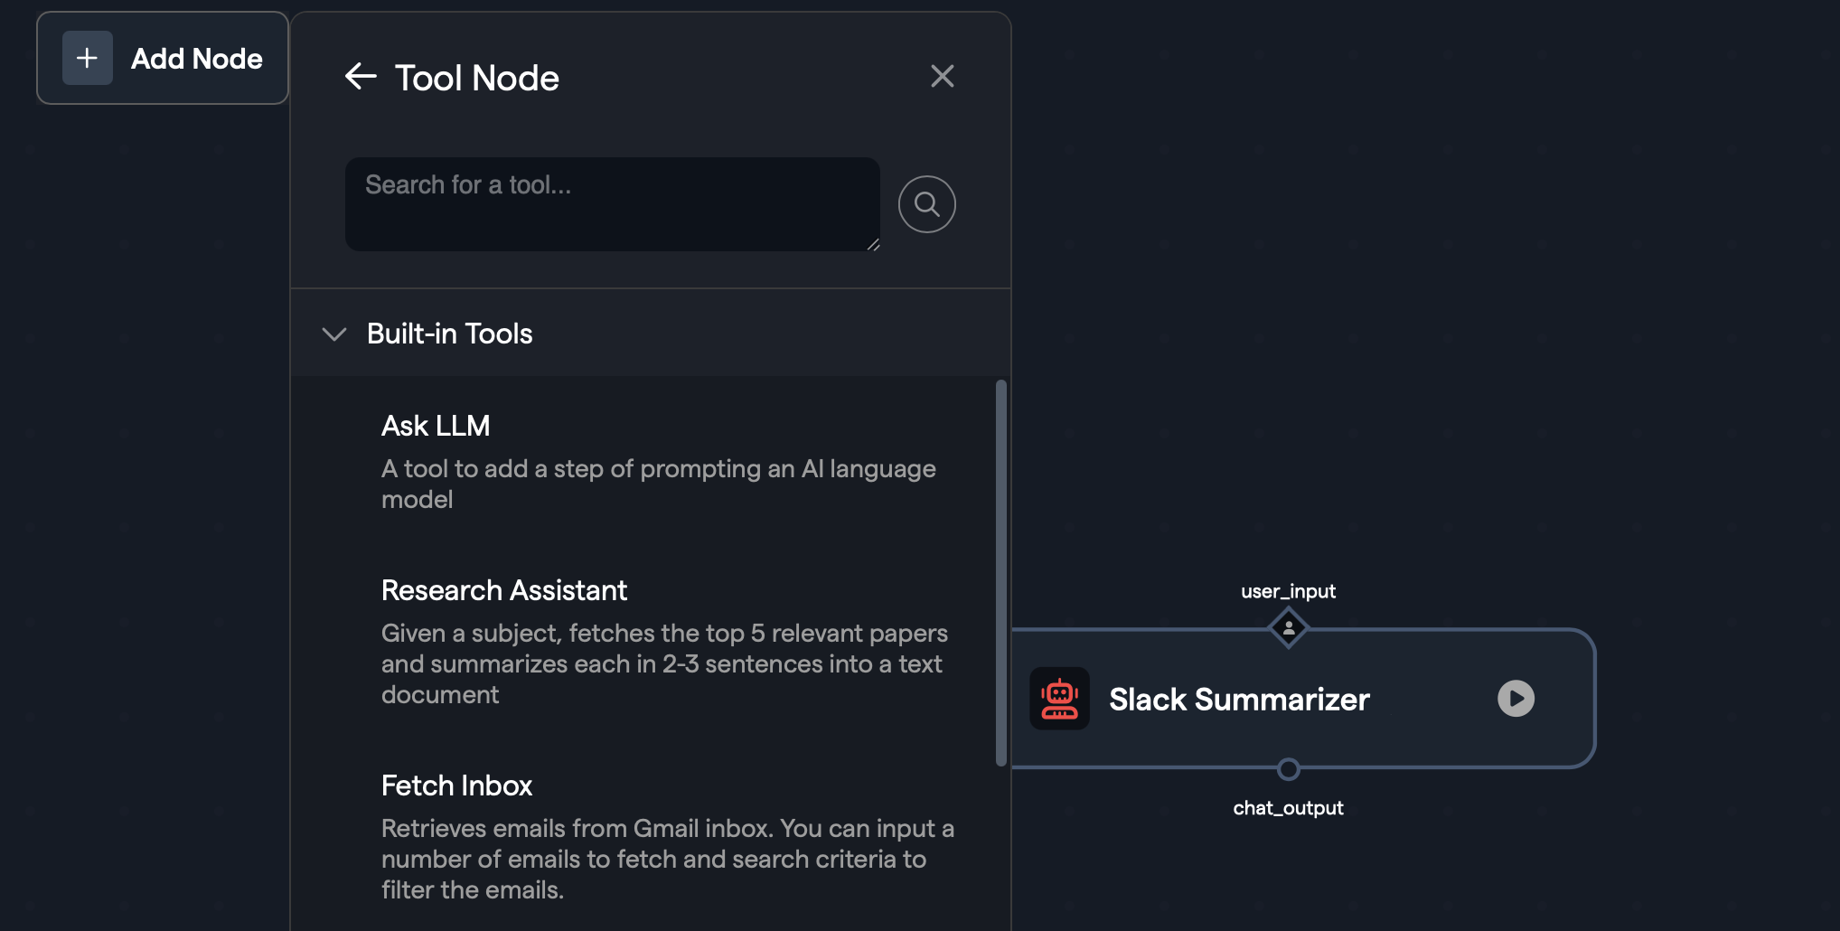Screen dimensions: 1840x931
Task: Close the Tool Node panel
Action: point(942,76)
